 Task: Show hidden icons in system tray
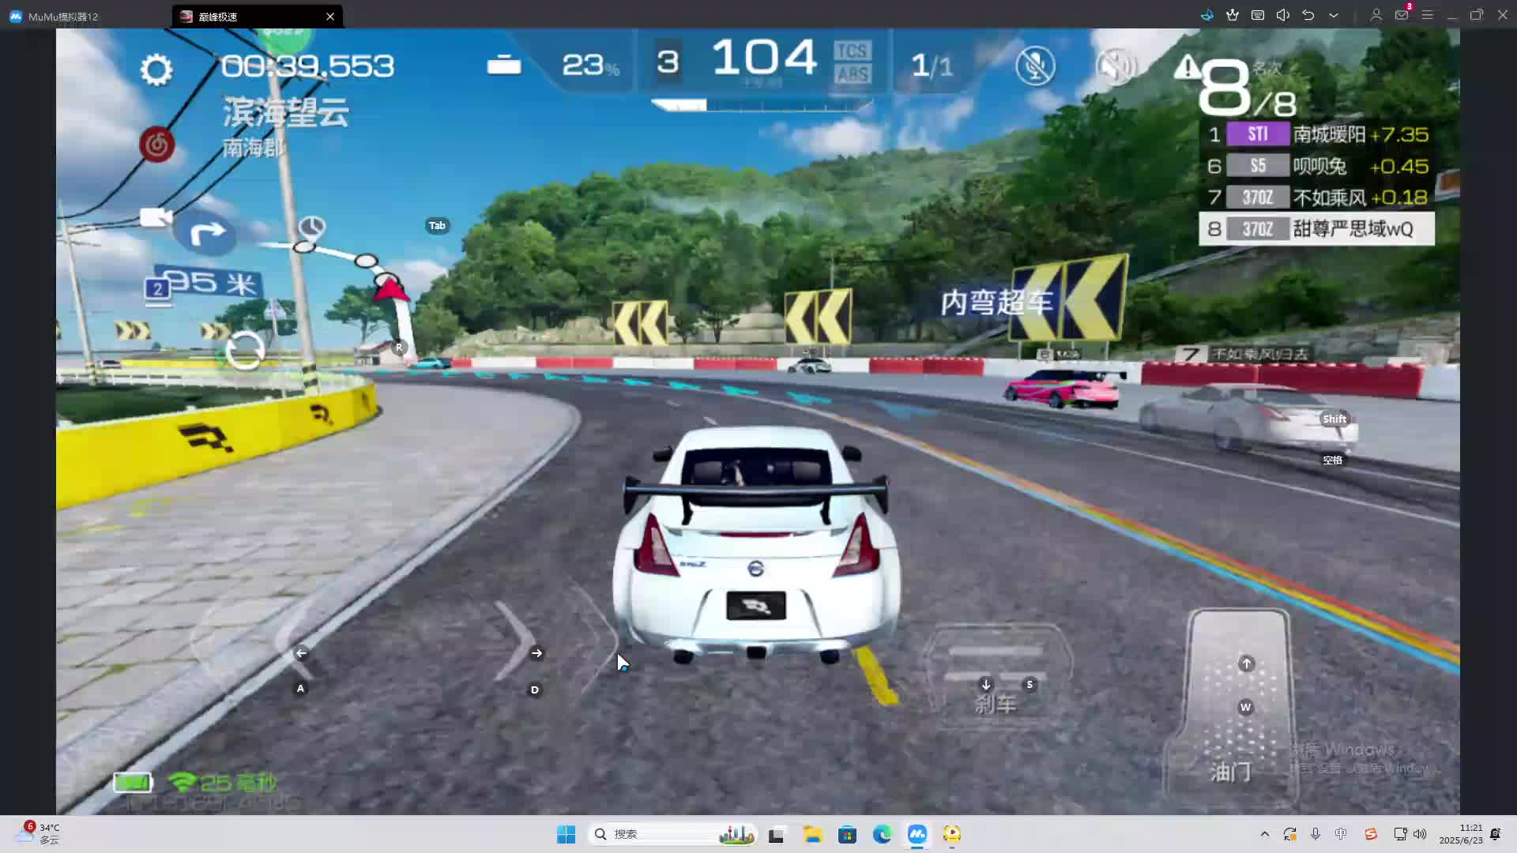[1264, 834]
